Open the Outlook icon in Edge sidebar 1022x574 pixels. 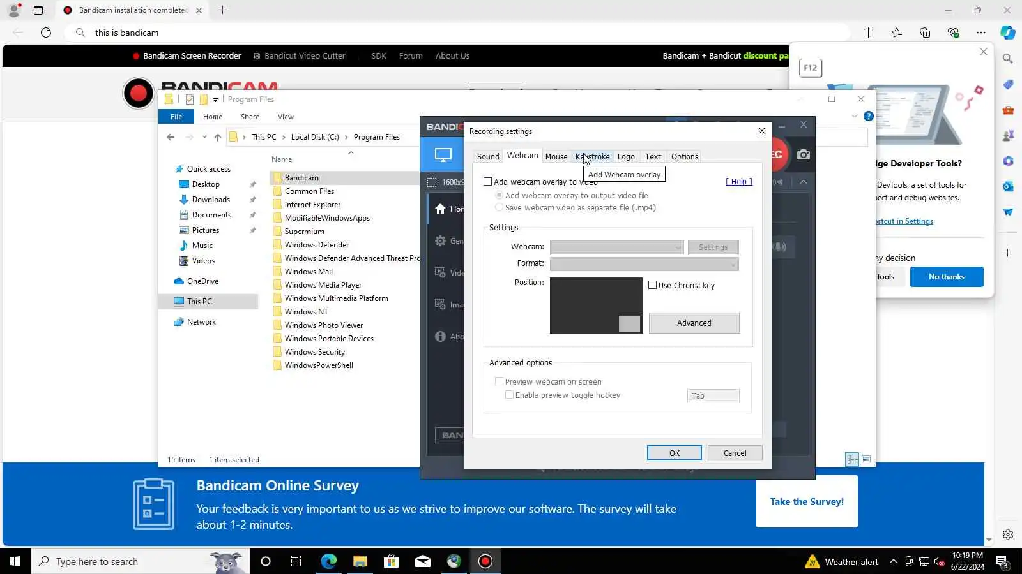1008,186
